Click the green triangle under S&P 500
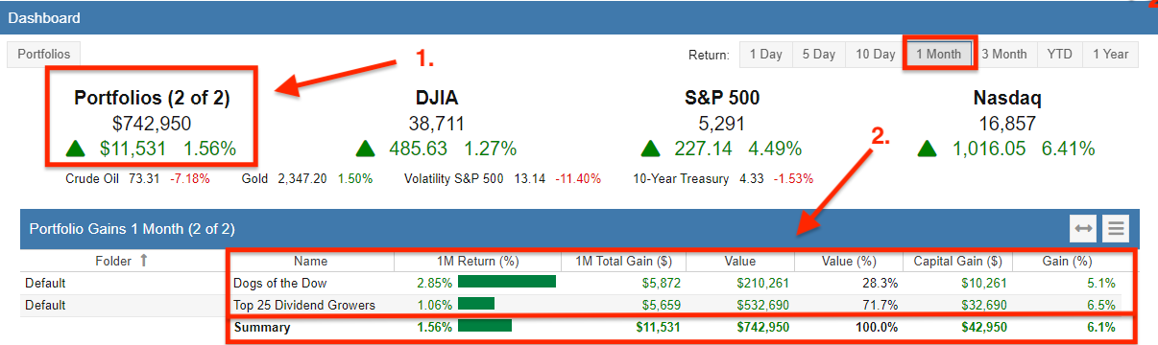This screenshot has width=1158, height=345. 651,149
